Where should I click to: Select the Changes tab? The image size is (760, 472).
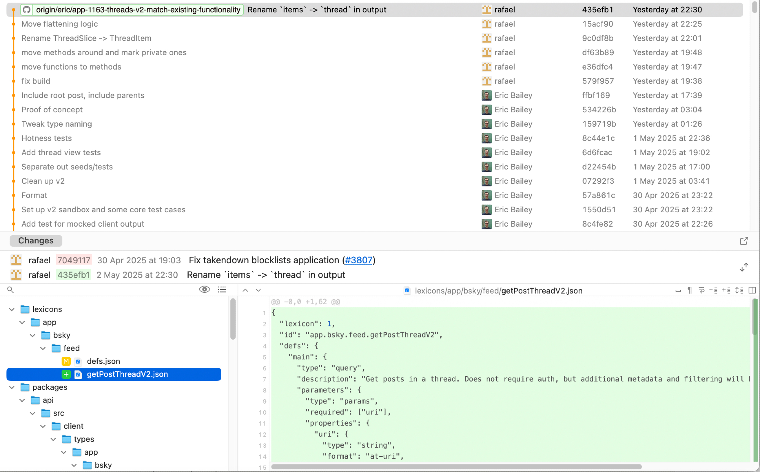(x=36, y=241)
